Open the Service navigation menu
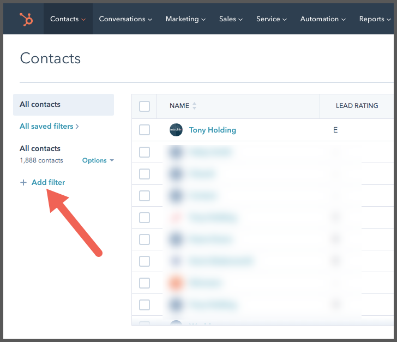Image resolution: width=397 pixels, height=342 pixels. (272, 19)
